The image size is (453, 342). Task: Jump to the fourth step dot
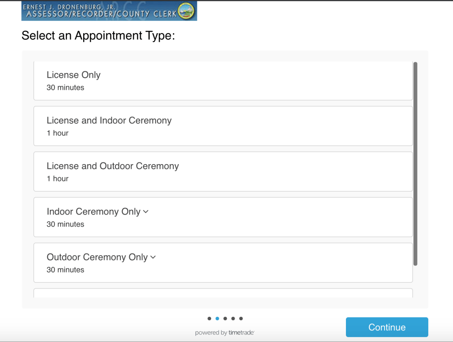[233, 319]
